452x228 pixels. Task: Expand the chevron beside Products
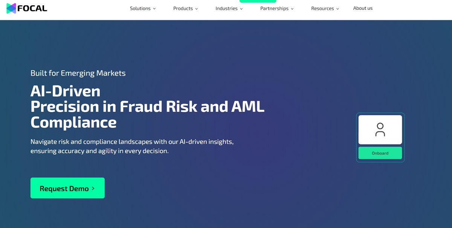click(197, 9)
